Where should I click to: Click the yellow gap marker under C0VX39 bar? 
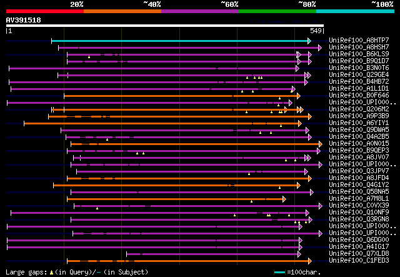pyautogui.click(x=97, y=208)
